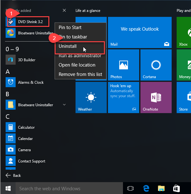The image size is (191, 194).
Task: Click the Windows Start button
Action: 8,188
